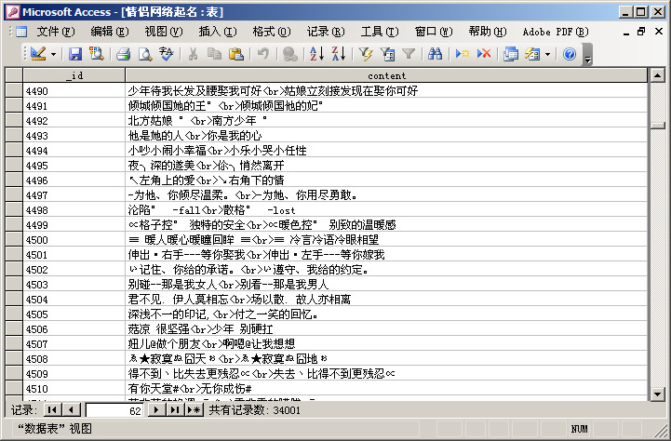
Task: Expand toolbar options chevron
Action: 587,54
